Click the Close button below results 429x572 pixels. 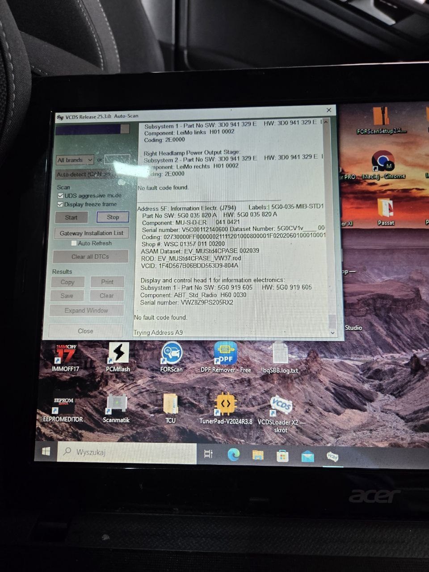[85, 331]
